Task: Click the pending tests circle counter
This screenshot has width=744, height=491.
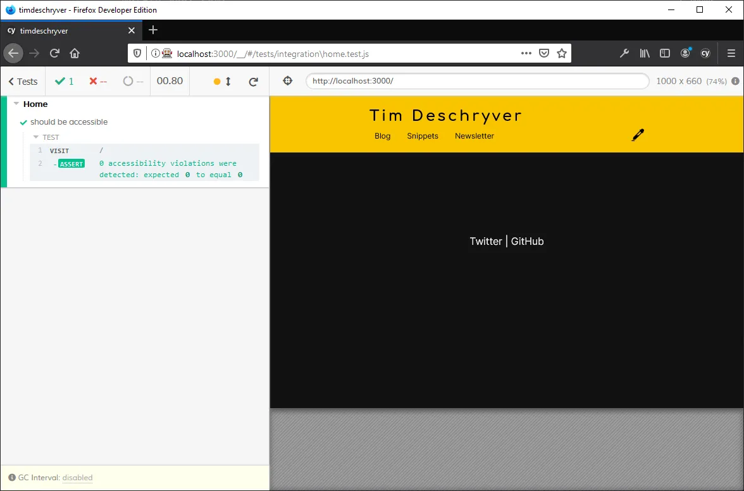Action: (x=133, y=81)
